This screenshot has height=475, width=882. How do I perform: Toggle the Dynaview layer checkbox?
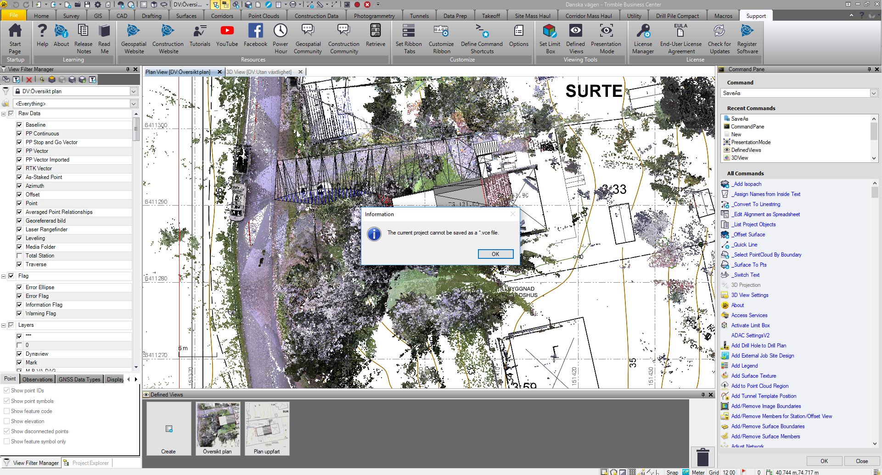click(x=19, y=354)
